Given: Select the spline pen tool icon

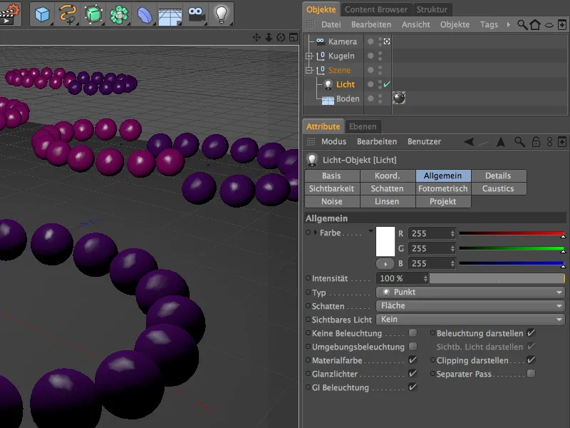Looking at the screenshot, I should tap(68, 14).
